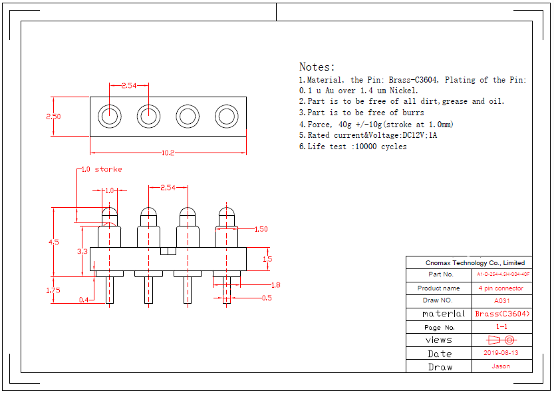
Task: Click the '2.50' height dimension
Action: point(53,117)
